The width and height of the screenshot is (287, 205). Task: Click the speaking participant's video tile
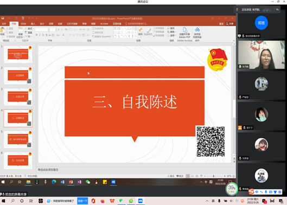point(261,55)
